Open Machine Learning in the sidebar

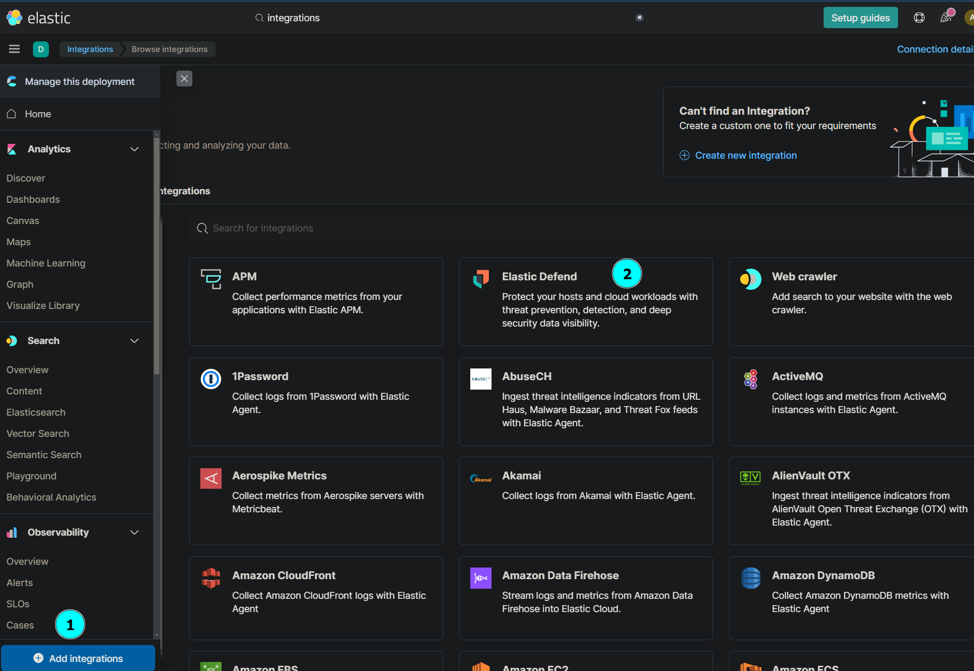[46, 263]
